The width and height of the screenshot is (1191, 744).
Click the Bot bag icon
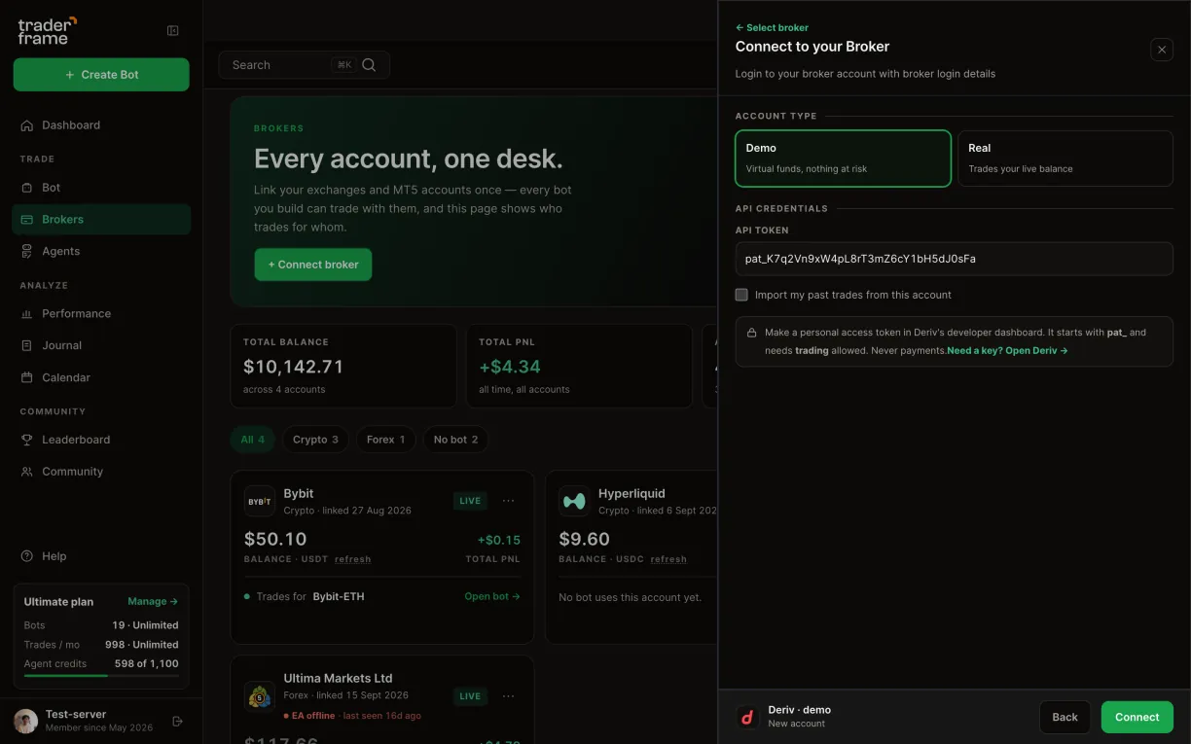tap(27, 188)
